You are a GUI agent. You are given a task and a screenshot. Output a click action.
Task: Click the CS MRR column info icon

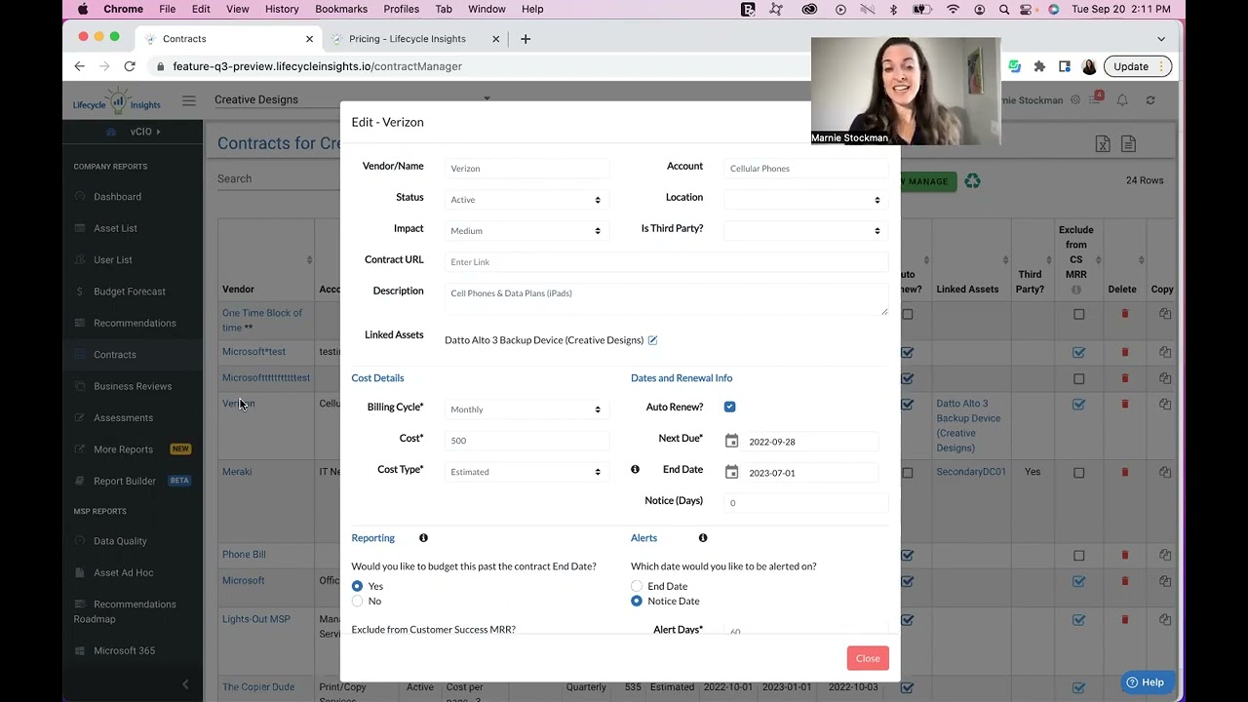tap(1076, 290)
